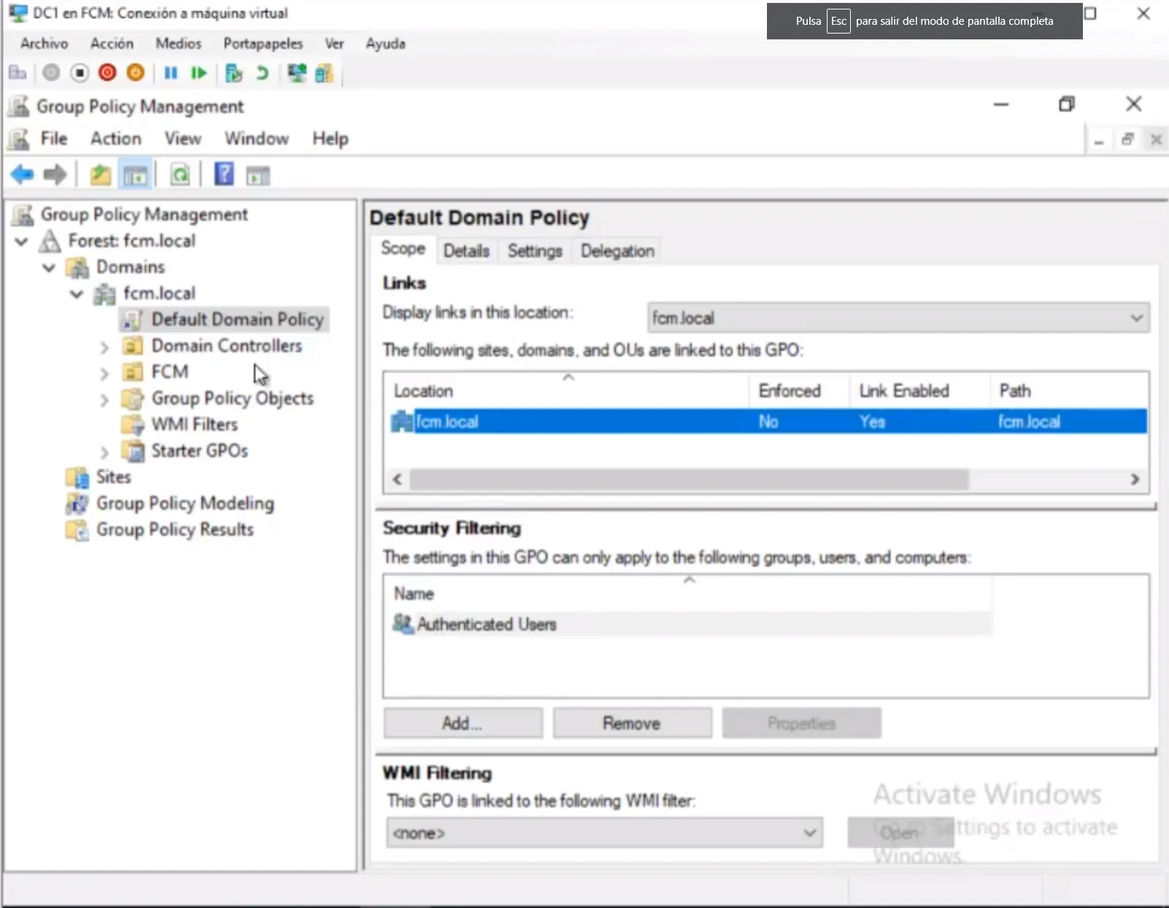Open the blue Help question mark icon

pyautogui.click(x=224, y=174)
